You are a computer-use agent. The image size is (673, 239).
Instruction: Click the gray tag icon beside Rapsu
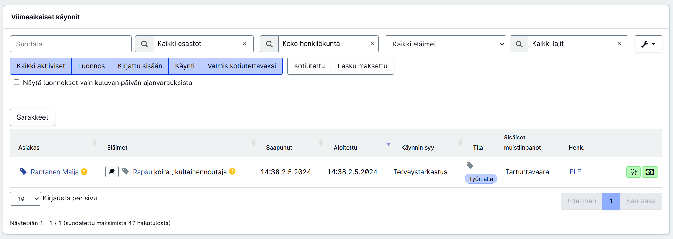pos(126,171)
